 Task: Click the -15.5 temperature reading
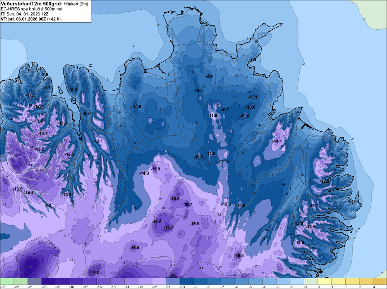coord(69,154)
